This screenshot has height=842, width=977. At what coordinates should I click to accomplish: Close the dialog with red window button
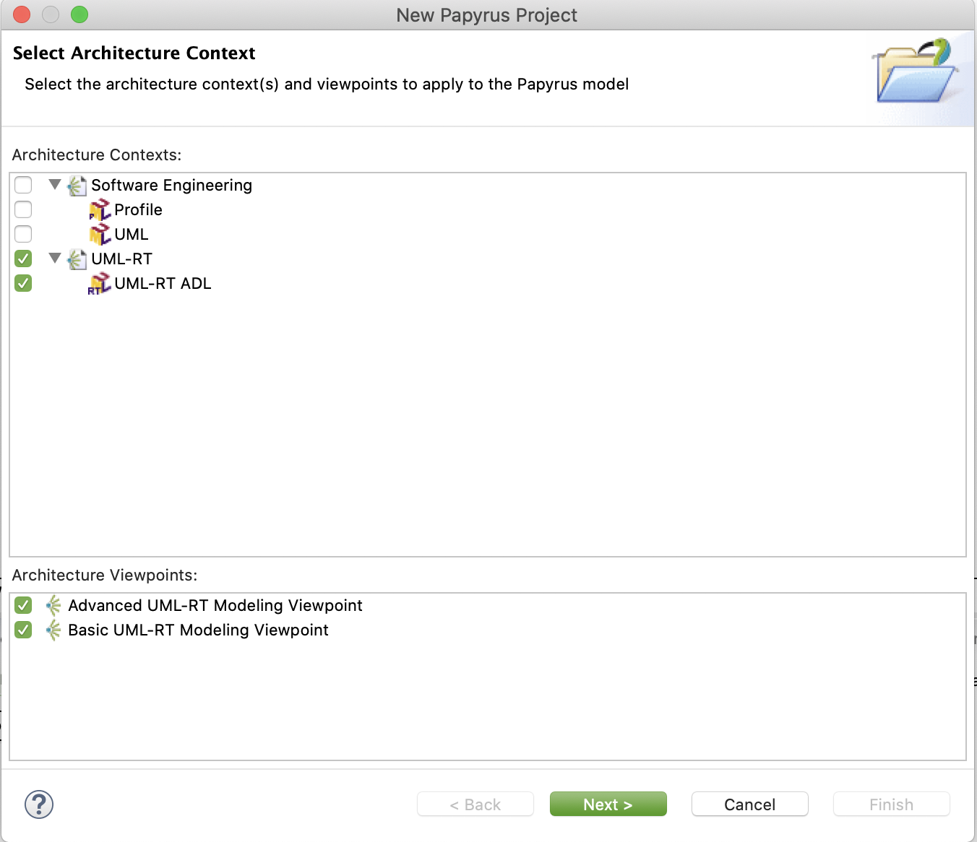pyautogui.click(x=22, y=14)
